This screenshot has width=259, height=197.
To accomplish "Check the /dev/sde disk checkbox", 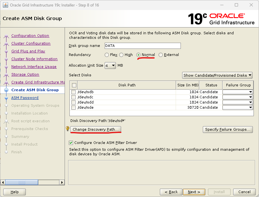I will pos(73,107).
